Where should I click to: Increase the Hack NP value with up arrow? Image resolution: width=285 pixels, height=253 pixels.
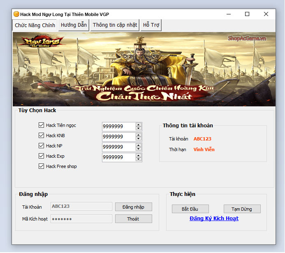[x=139, y=145]
